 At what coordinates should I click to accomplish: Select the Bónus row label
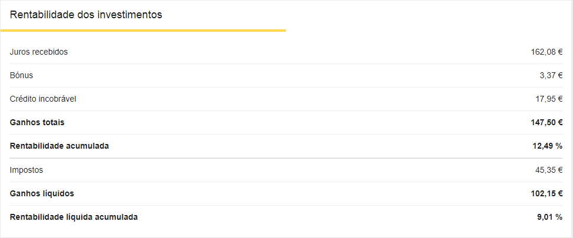22,75
